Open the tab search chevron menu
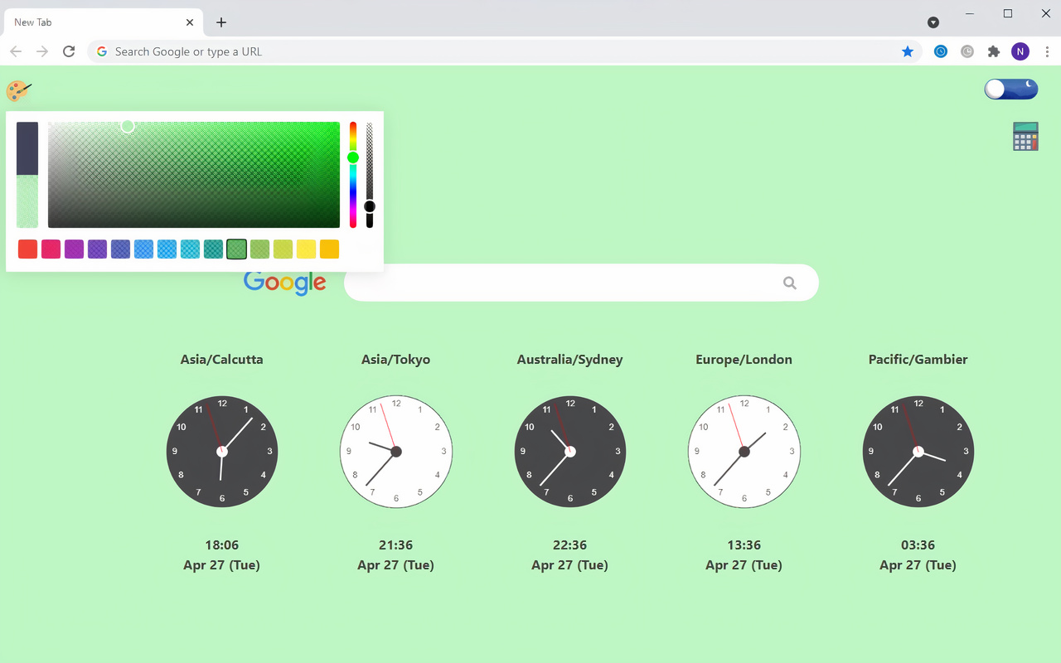The image size is (1061, 663). tap(933, 22)
